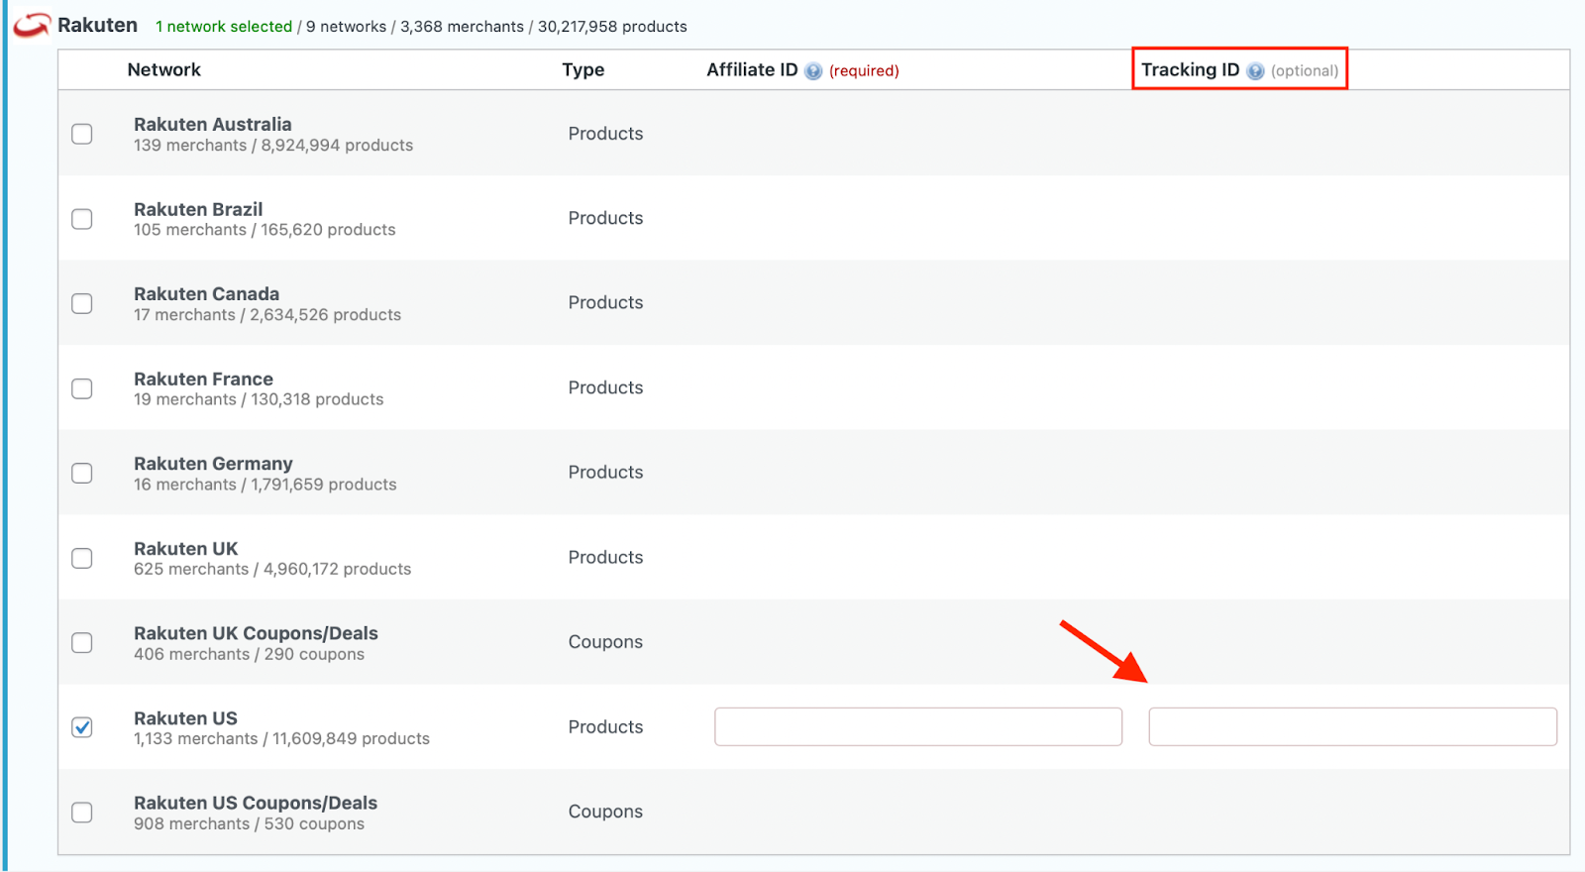
Task: Enable the Rakuten Germany checkbox
Action: click(82, 473)
